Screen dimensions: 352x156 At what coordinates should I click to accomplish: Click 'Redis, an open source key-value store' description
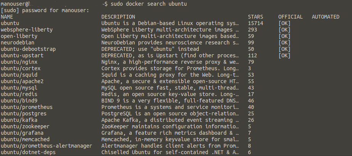tap(170, 94)
